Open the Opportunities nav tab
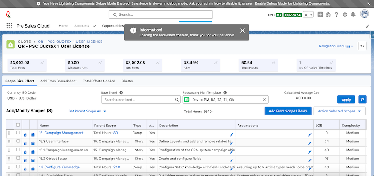This screenshot has width=374, height=176. tap(113, 26)
